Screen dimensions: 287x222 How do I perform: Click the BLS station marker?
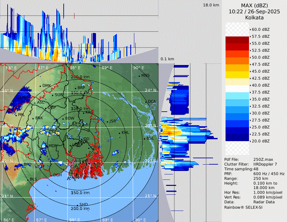click(x=28, y=180)
